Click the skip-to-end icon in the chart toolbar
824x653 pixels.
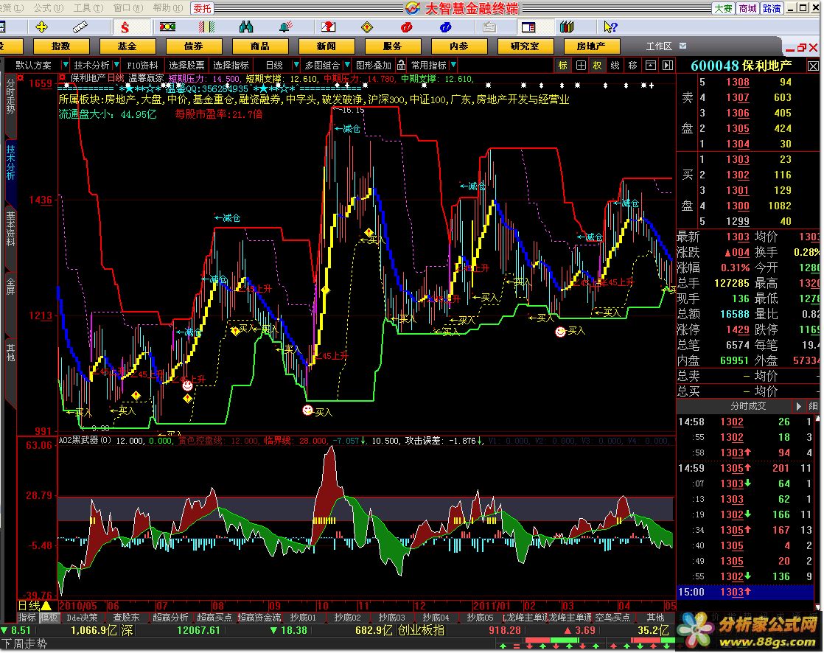(x=668, y=65)
